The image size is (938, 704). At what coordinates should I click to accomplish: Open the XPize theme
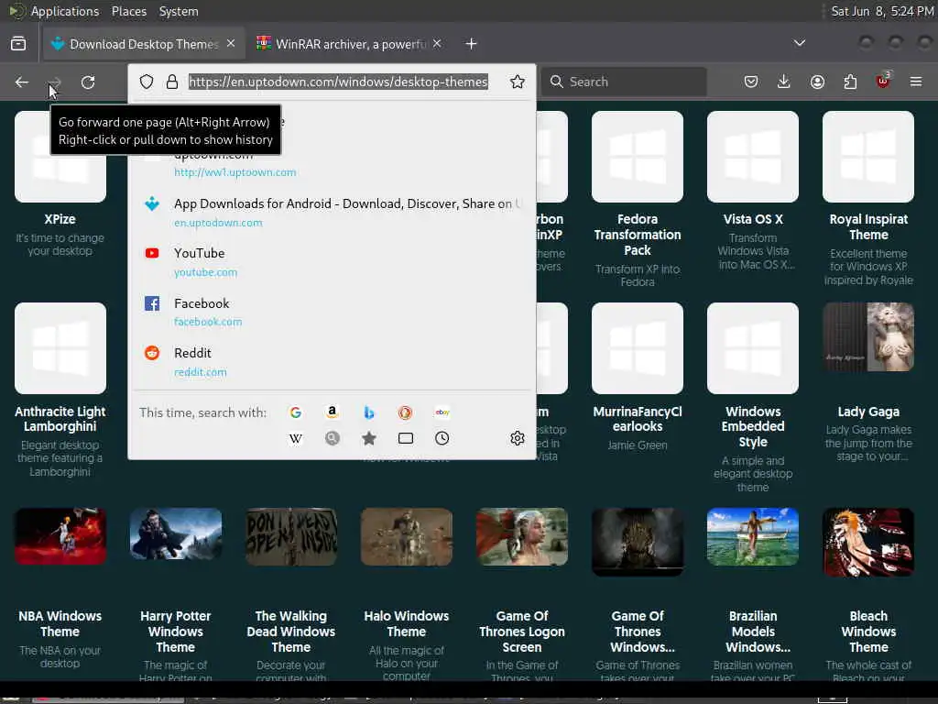pyautogui.click(x=60, y=157)
